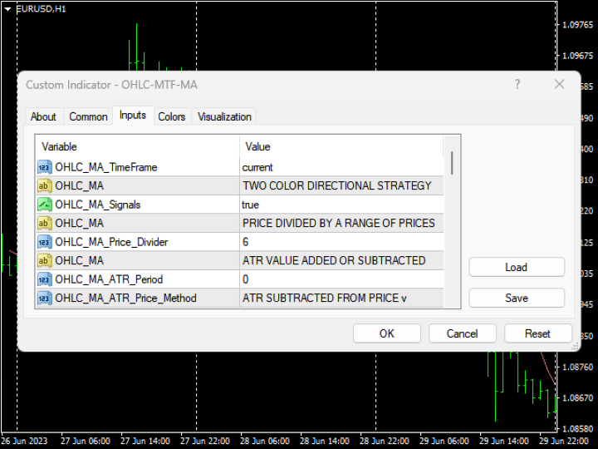Image resolution: width=598 pixels, height=449 pixels.
Task: Click the icon beside OHLC_MA_ATR_Price_Method
Action: click(x=45, y=298)
